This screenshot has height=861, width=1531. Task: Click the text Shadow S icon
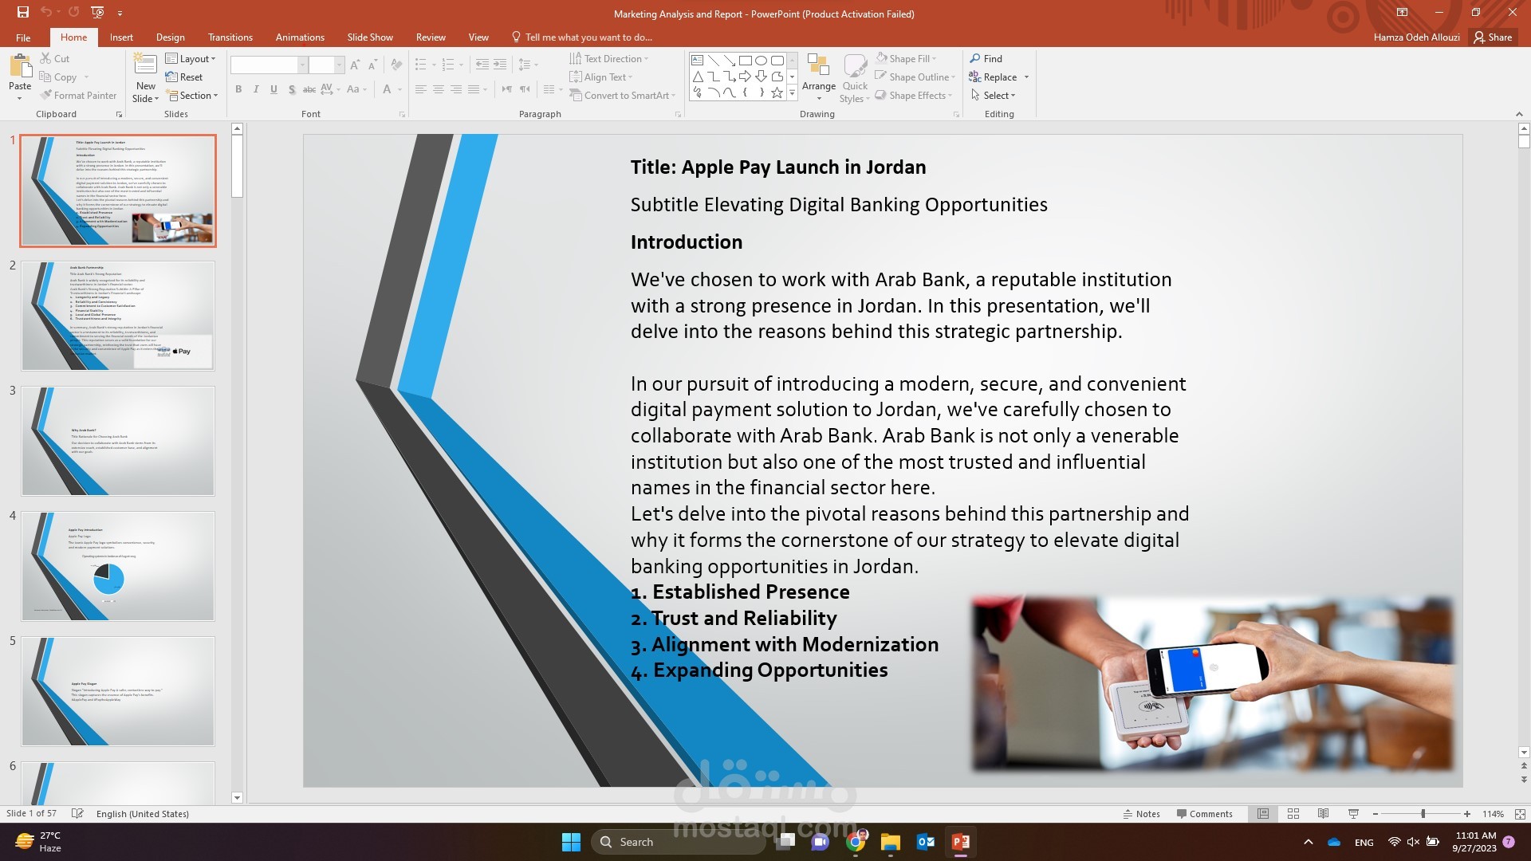point(292,89)
